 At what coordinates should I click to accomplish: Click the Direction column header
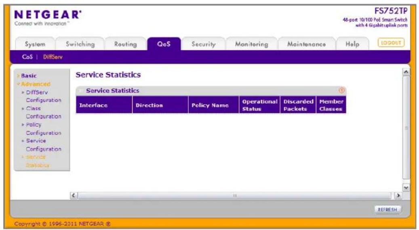pyautogui.click(x=160, y=105)
